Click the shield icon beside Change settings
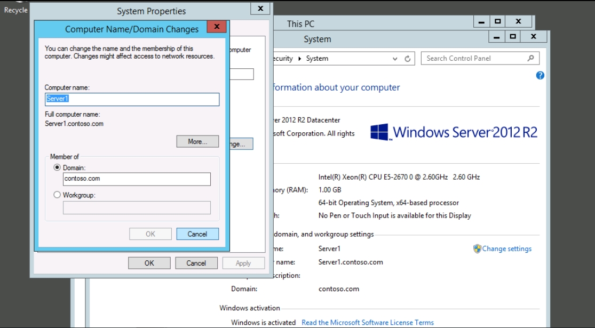 (x=477, y=249)
